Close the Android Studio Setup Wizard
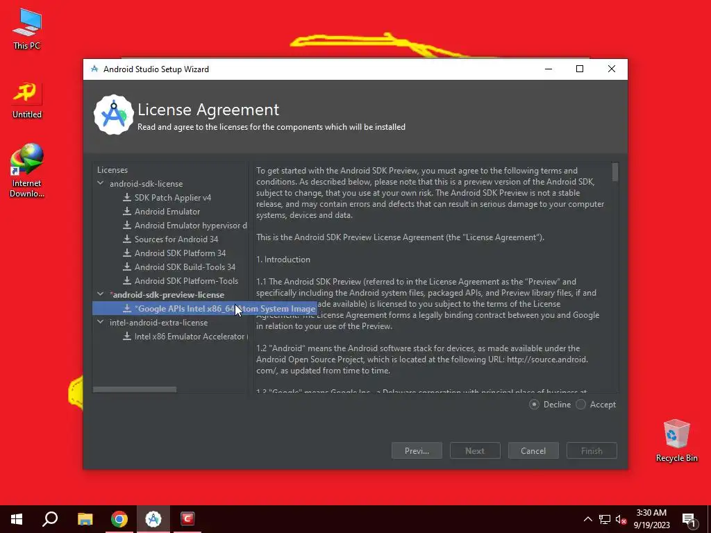This screenshot has width=711, height=533. click(x=611, y=69)
